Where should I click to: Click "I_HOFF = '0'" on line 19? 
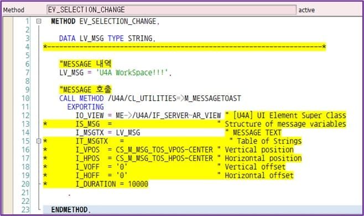coord(101,175)
